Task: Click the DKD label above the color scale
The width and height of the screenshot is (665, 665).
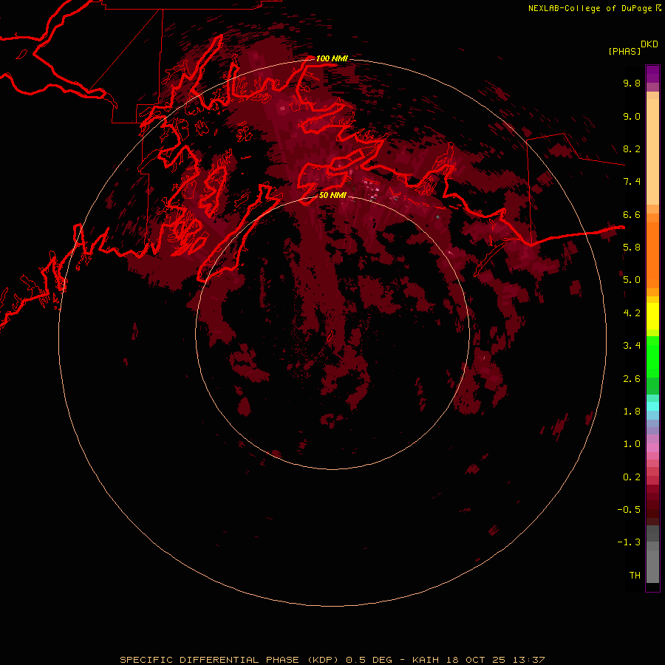Action: 649,44
